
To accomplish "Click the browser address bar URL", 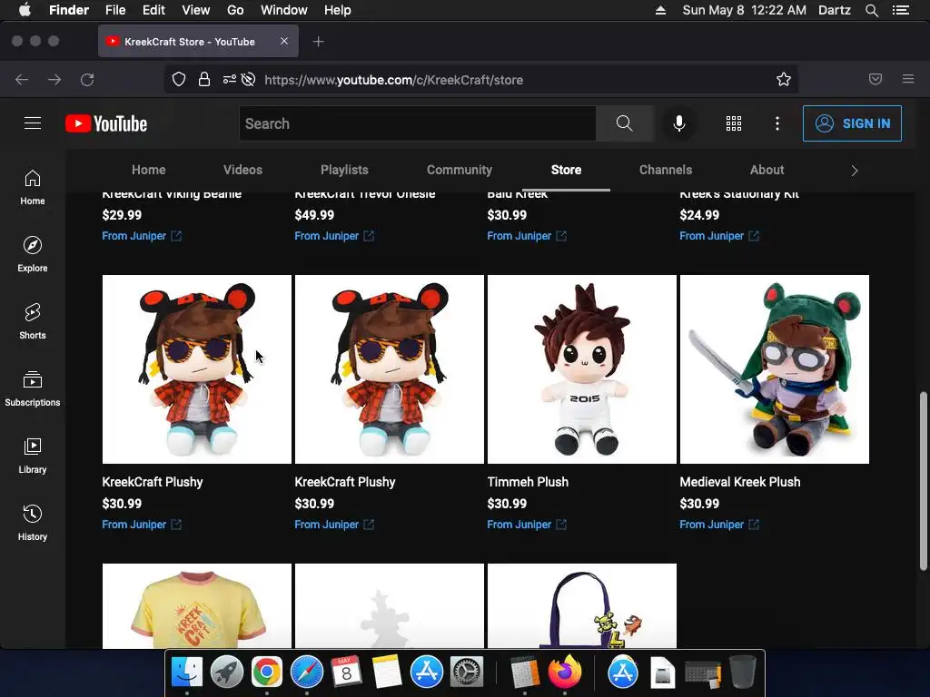I will coord(394,80).
